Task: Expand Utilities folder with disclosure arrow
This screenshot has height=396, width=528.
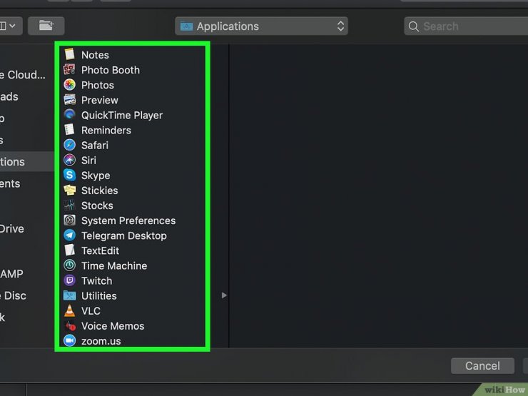Action: tap(224, 295)
